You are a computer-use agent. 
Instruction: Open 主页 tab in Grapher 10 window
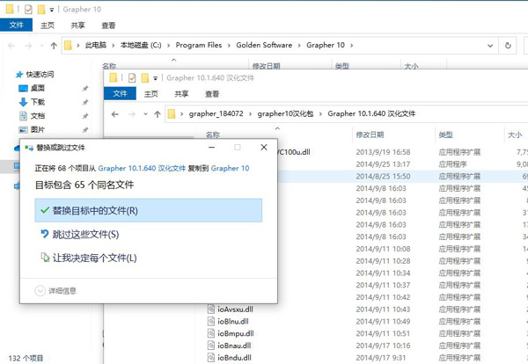48,25
